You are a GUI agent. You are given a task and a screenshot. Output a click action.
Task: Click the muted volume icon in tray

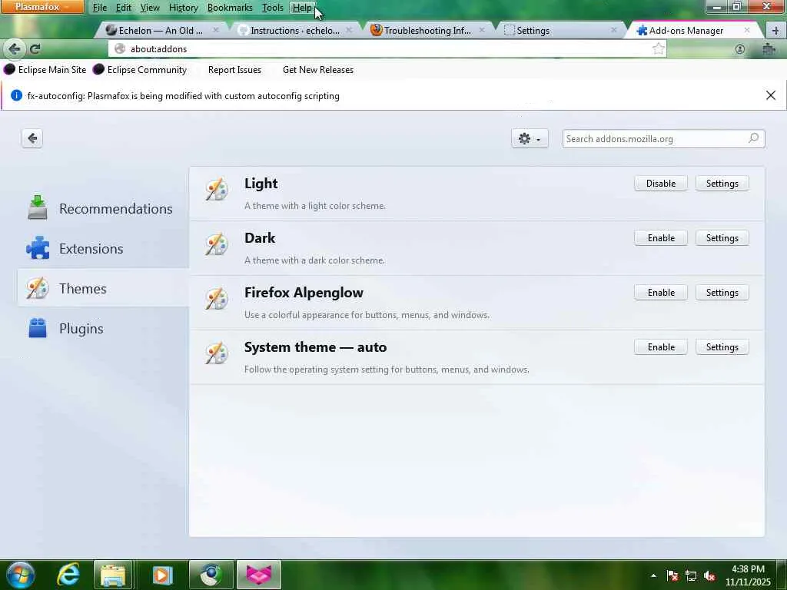[x=709, y=575]
